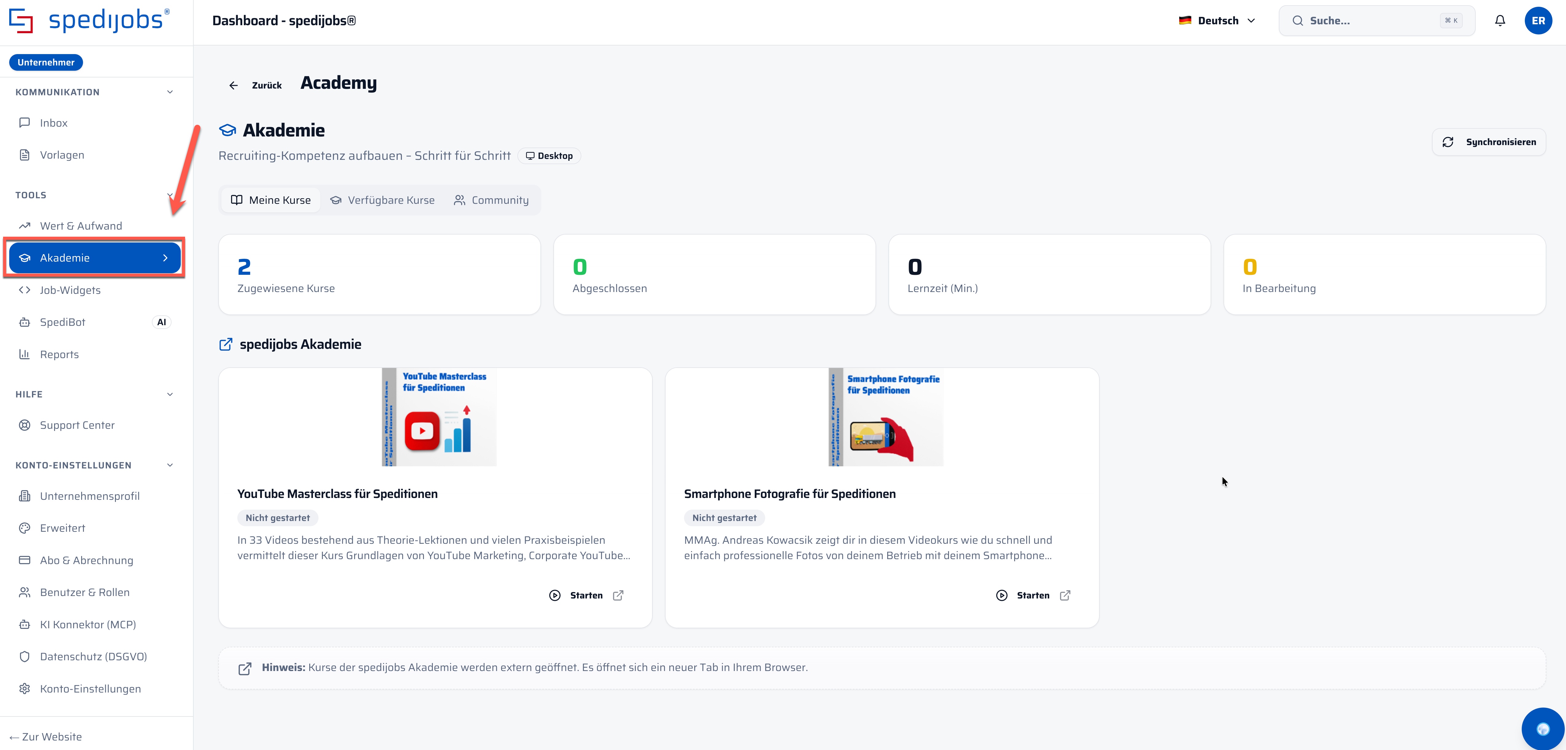Image resolution: width=1566 pixels, height=750 pixels.
Task: Click the Unternehmer badge
Action: (46, 63)
